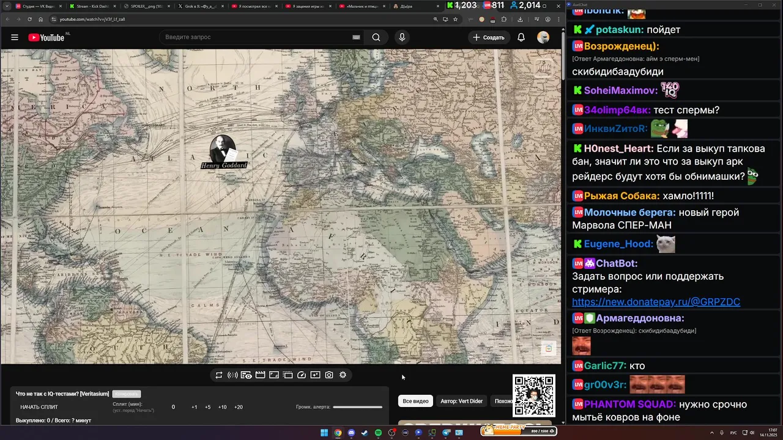This screenshot has height=440, width=783.
Task: Click the 'РУС' language indicator in tray
Action: tap(733, 433)
